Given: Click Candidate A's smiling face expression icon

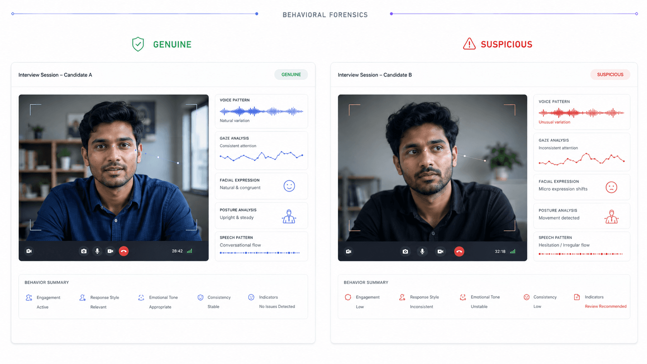Looking at the screenshot, I should pos(289,186).
